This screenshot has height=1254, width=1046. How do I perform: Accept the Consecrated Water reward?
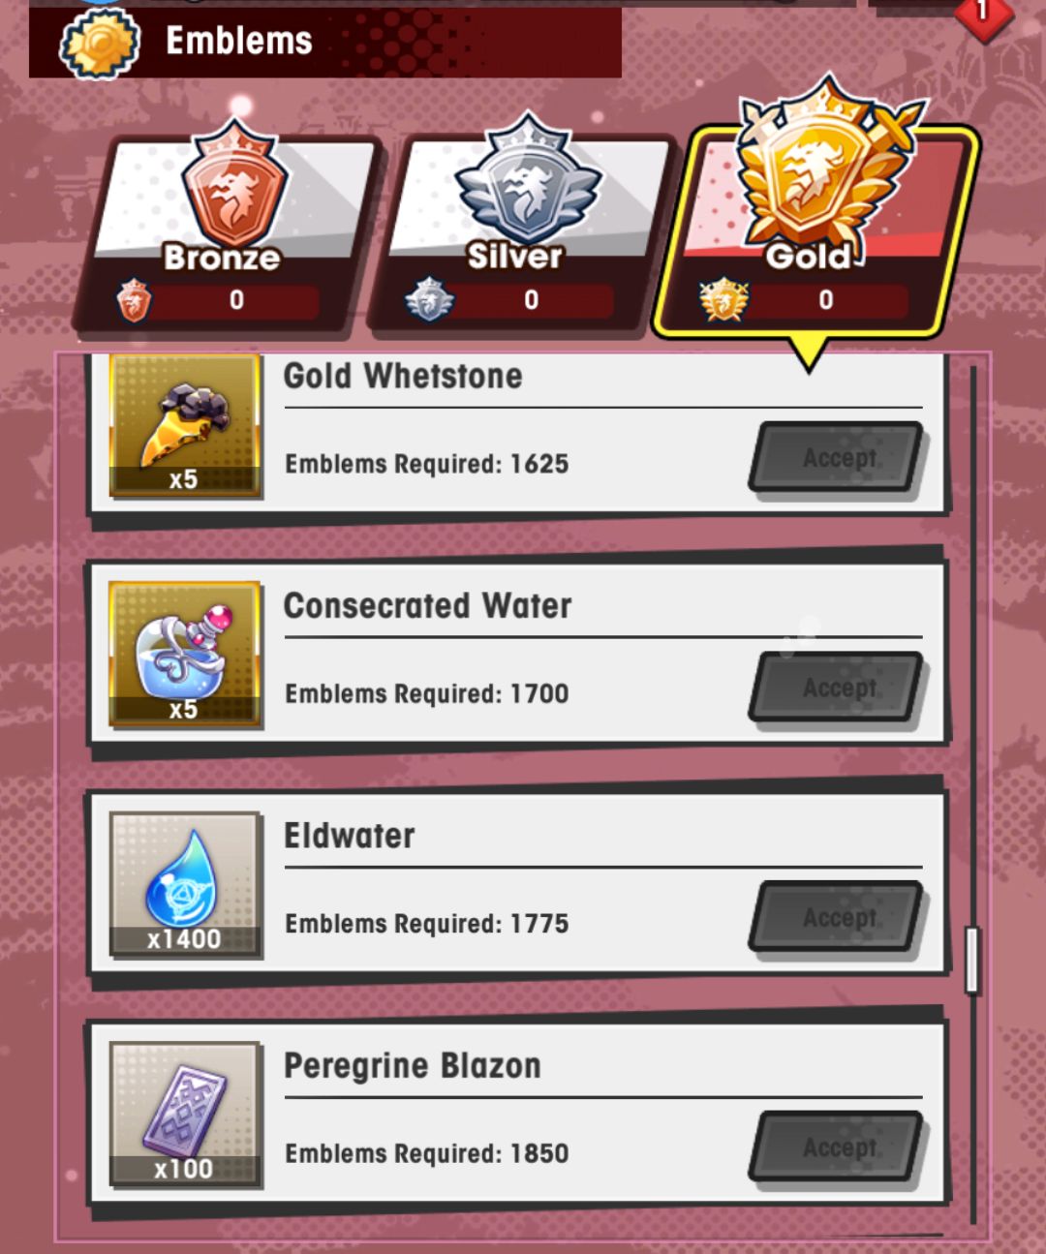click(x=838, y=688)
